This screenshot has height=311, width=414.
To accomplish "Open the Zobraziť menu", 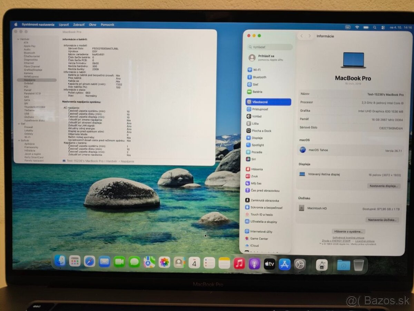I will tap(79, 25).
